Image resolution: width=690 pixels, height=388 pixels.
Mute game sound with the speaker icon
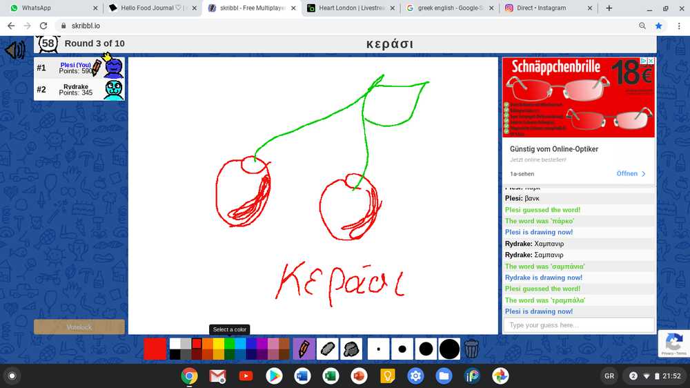(x=14, y=50)
